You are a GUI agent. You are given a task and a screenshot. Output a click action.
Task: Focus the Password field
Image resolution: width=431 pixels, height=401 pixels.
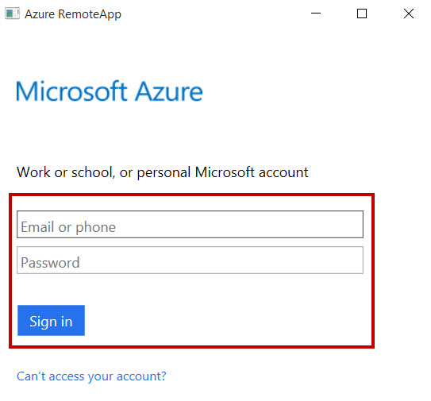click(190, 260)
